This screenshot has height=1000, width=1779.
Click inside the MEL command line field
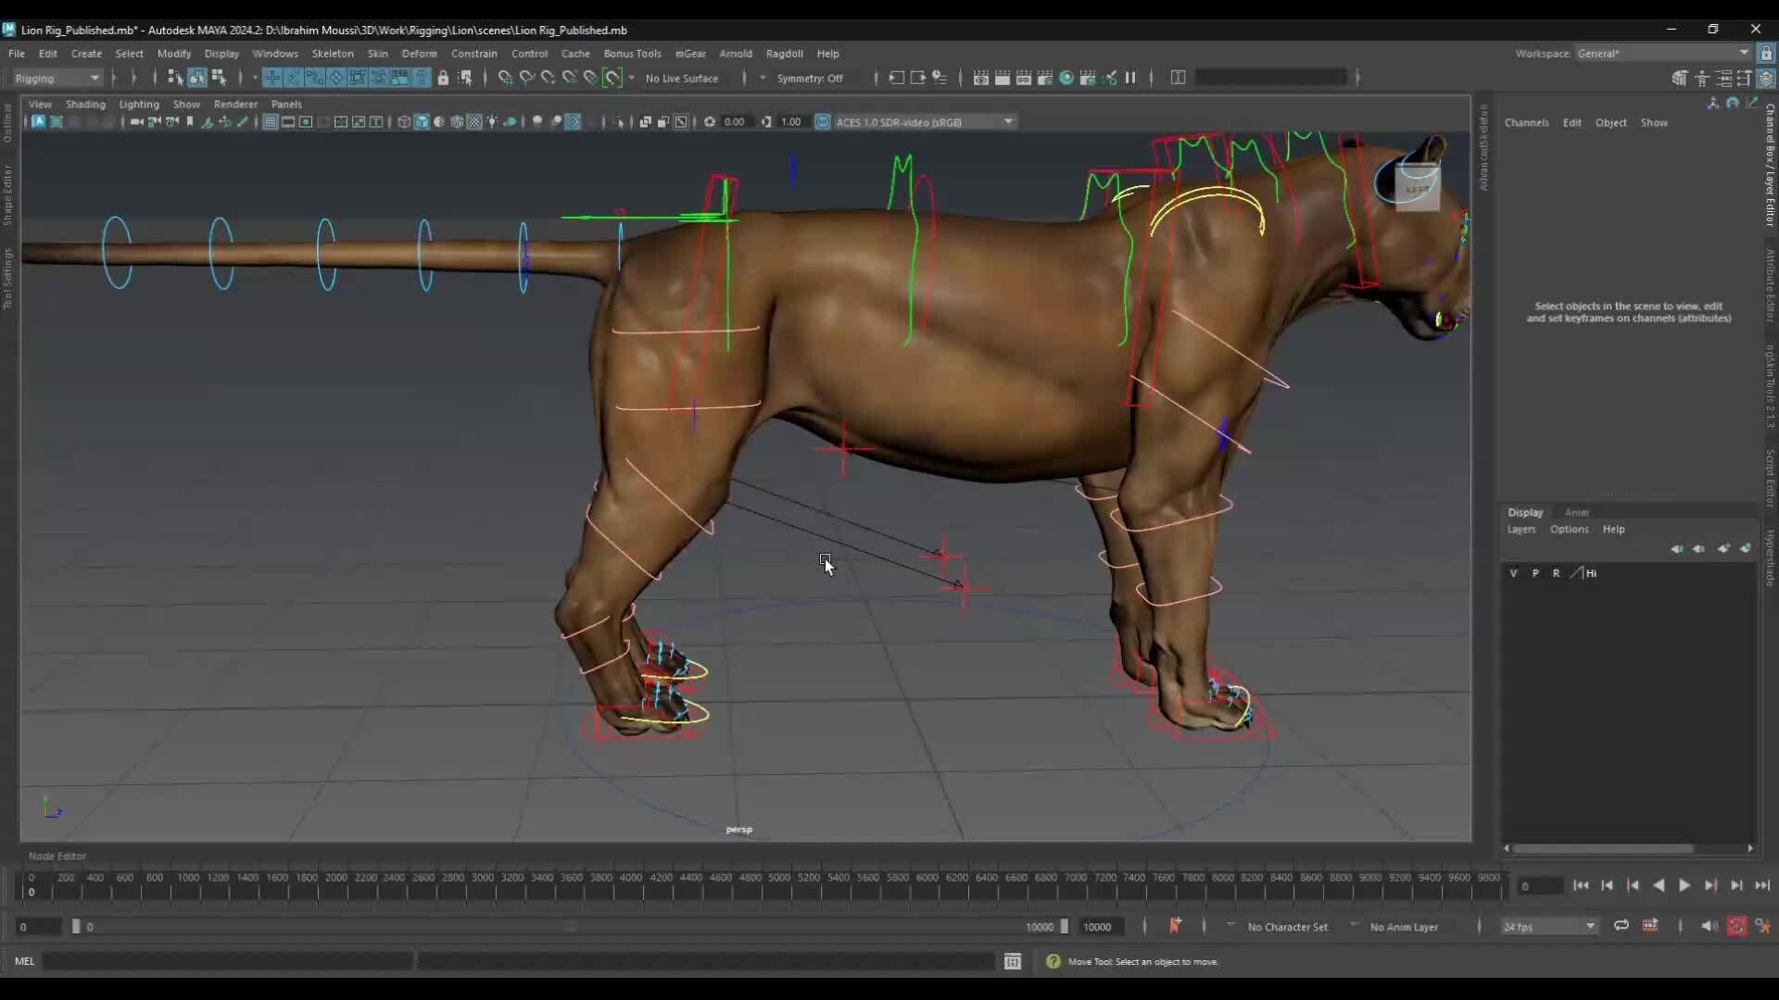pos(232,961)
